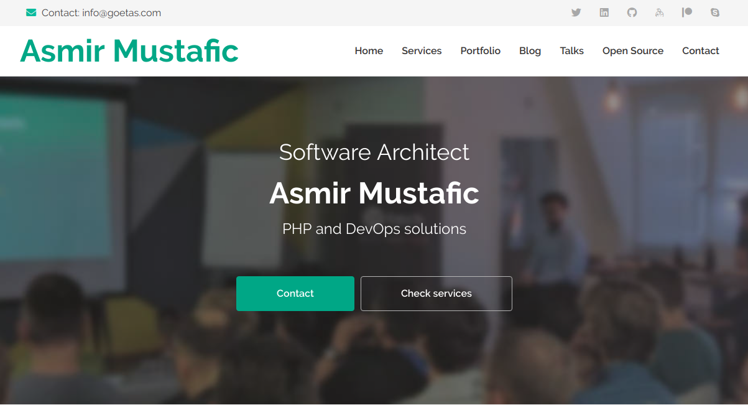Click the Packagist composer icon

(660, 12)
